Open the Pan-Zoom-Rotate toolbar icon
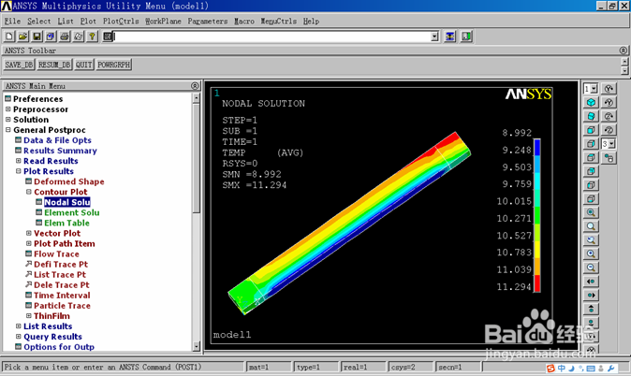This screenshot has width=631, height=376. click(x=51, y=36)
